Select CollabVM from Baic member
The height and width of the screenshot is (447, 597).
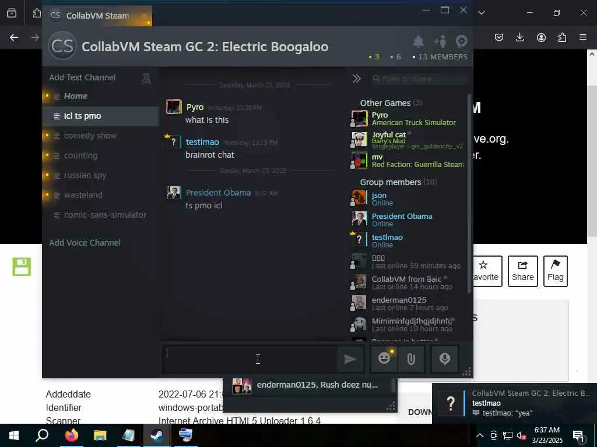click(x=408, y=282)
